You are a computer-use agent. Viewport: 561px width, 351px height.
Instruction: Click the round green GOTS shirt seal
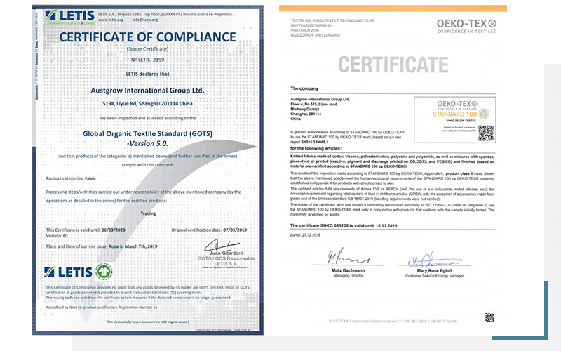click(104, 272)
